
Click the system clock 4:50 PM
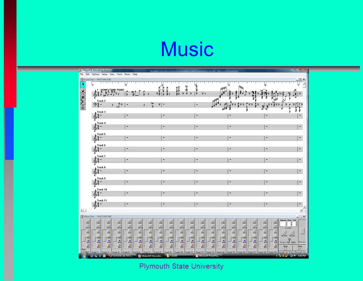pyautogui.click(x=302, y=256)
